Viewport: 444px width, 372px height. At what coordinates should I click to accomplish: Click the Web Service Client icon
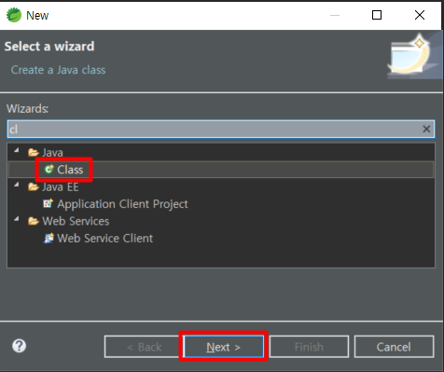click(49, 239)
